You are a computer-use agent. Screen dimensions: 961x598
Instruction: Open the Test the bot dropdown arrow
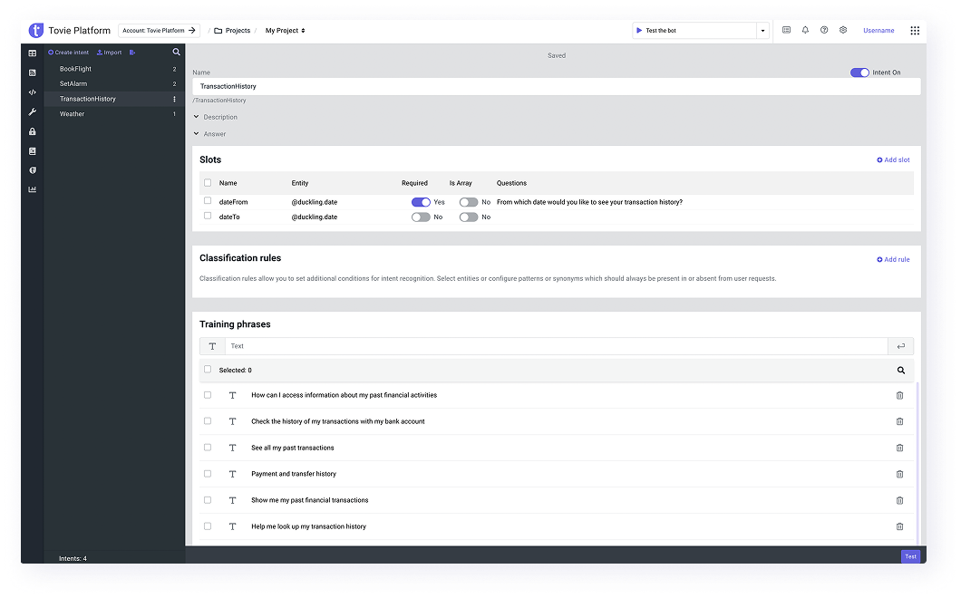pos(762,31)
